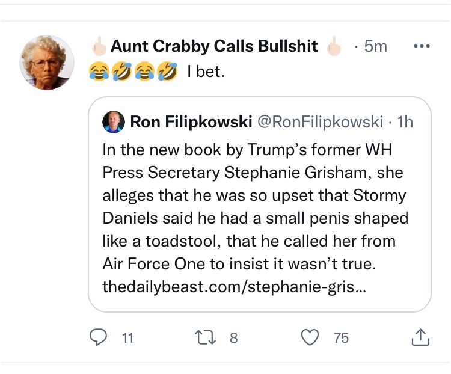
Task: Click the middle finger emoji after the name
Action: (333, 46)
